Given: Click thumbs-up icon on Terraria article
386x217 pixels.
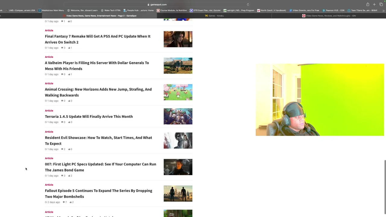Looking at the screenshot, I should [x=70, y=122].
